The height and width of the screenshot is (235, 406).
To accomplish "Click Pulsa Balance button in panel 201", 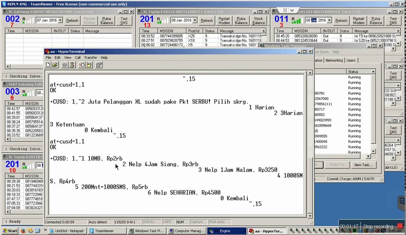I will coord(241,21).
